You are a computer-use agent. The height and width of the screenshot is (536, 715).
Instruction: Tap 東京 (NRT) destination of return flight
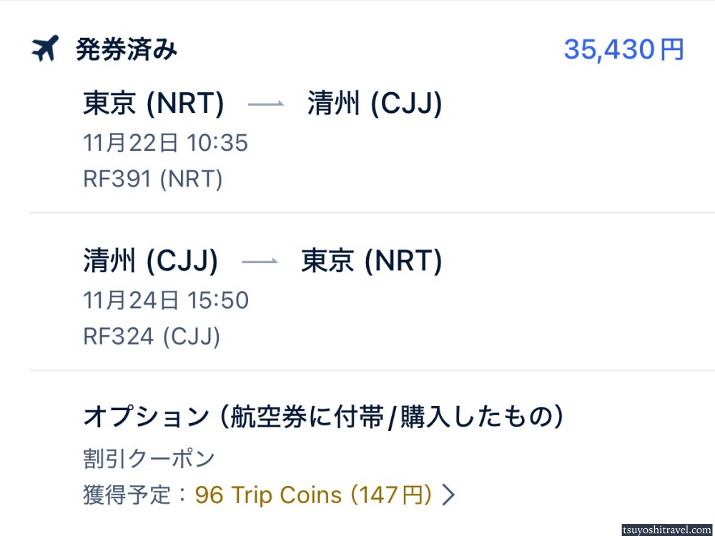pyautogui.click(x=372, y=262)
